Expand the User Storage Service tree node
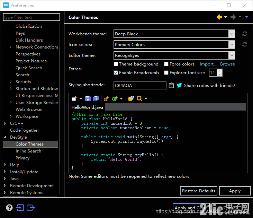Viewport: 253px width, 218px height. pyautogui.click(x=10, y=103)
